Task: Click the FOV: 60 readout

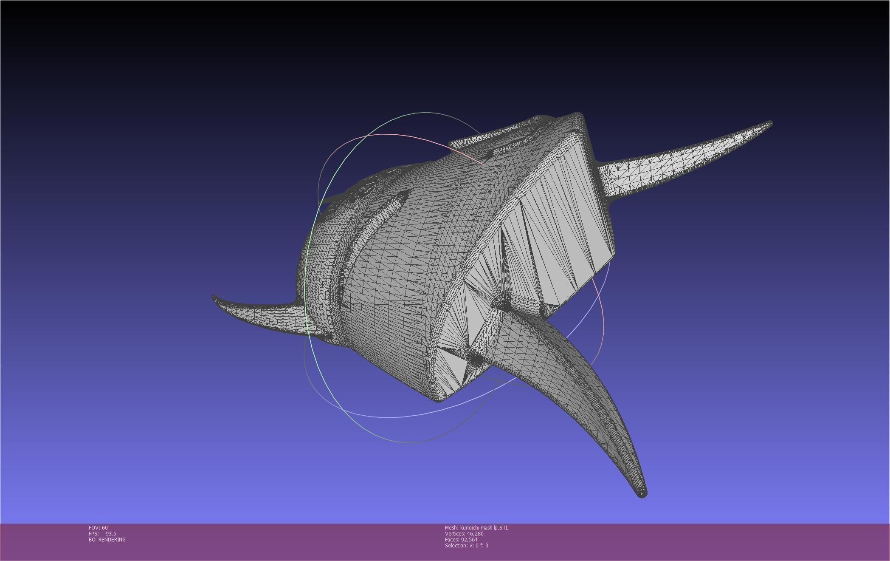Action: (x=98, y=527)
